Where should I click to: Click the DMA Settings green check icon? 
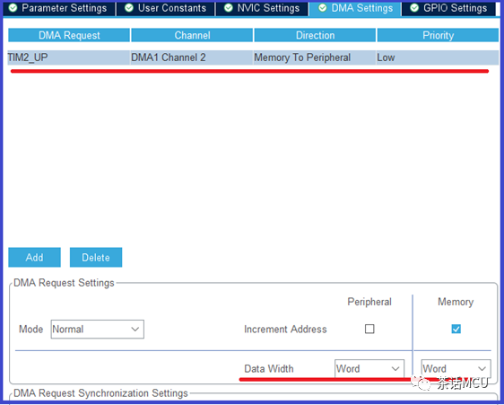pyautogui.click(x=322, y=8)
